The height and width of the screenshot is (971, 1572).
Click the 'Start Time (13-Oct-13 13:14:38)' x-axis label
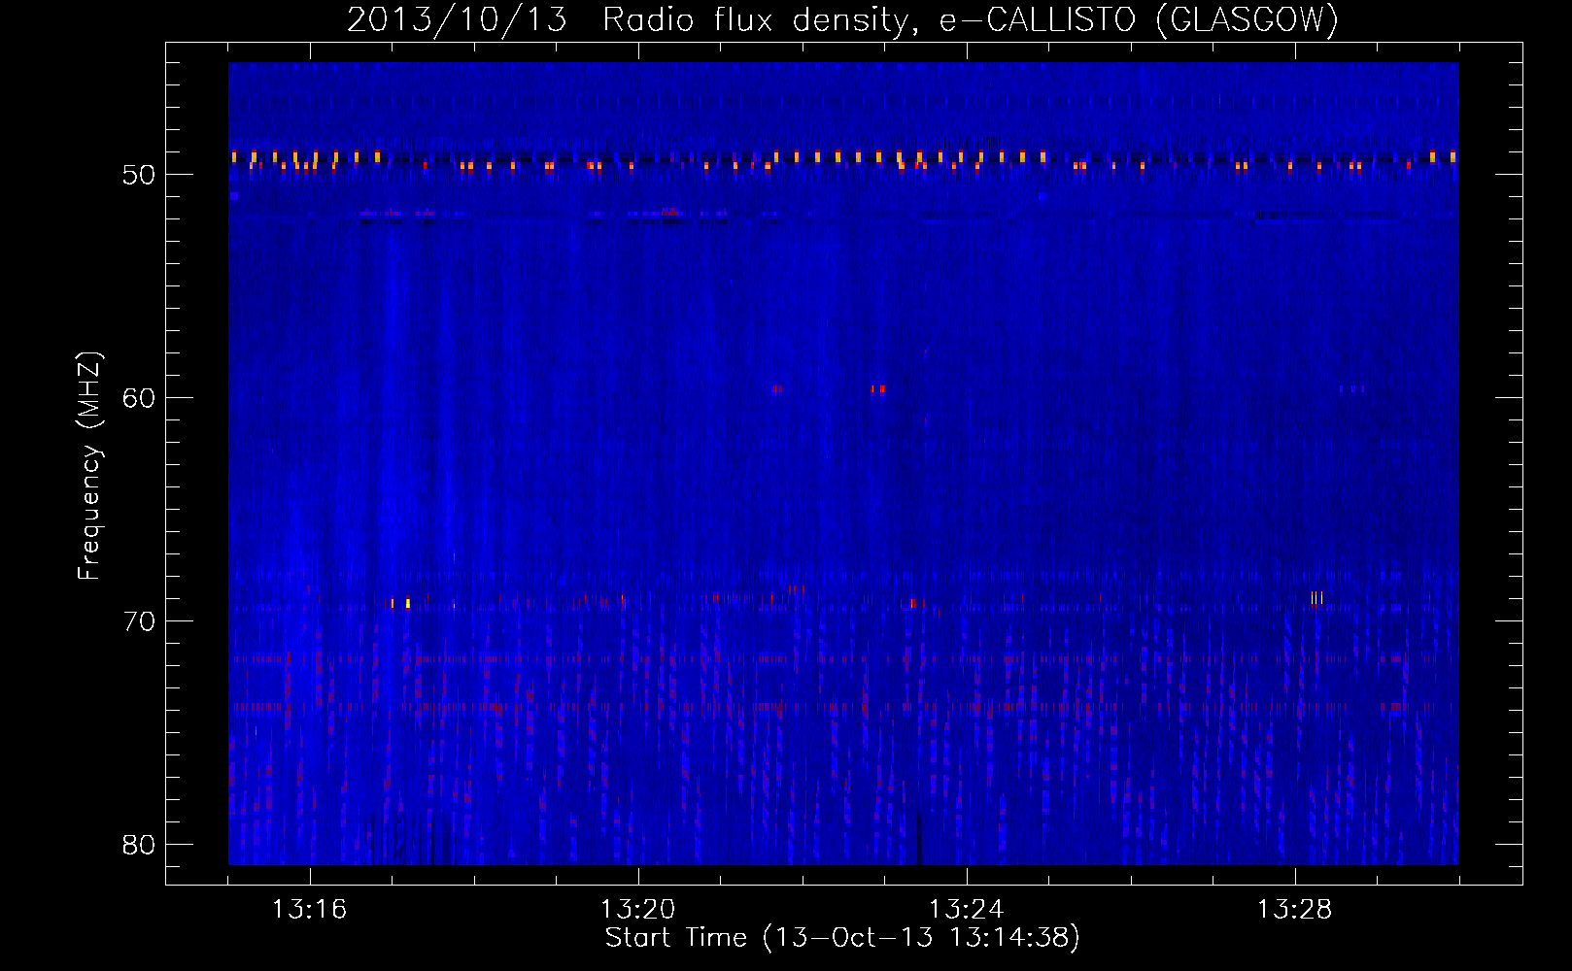tap(842, 938)
